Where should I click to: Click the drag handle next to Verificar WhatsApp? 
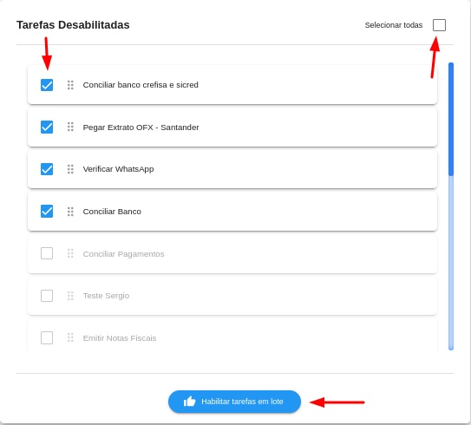(70, 169)
